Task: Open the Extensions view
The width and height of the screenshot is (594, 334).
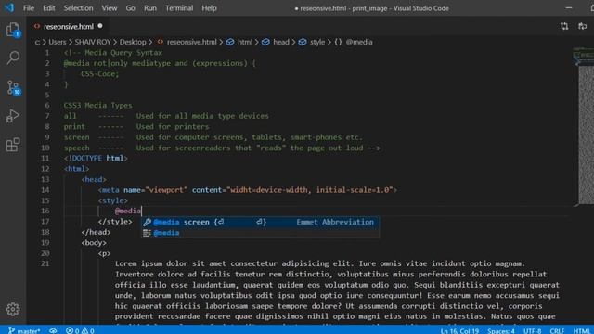Action: [x=13, y=145]
